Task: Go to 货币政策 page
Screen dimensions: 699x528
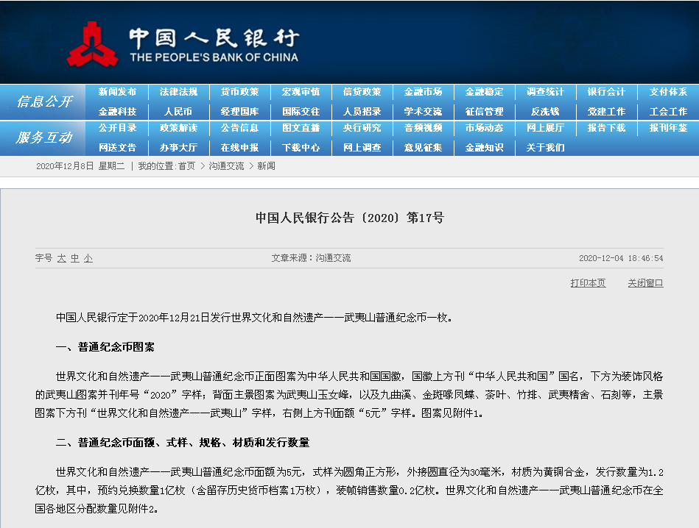Action: tap(239, 92)
